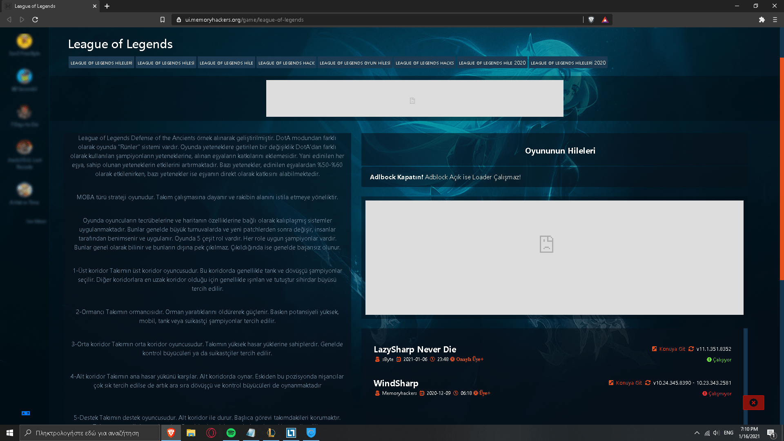Open the Brave Shields lion icon

click(591, 20)
